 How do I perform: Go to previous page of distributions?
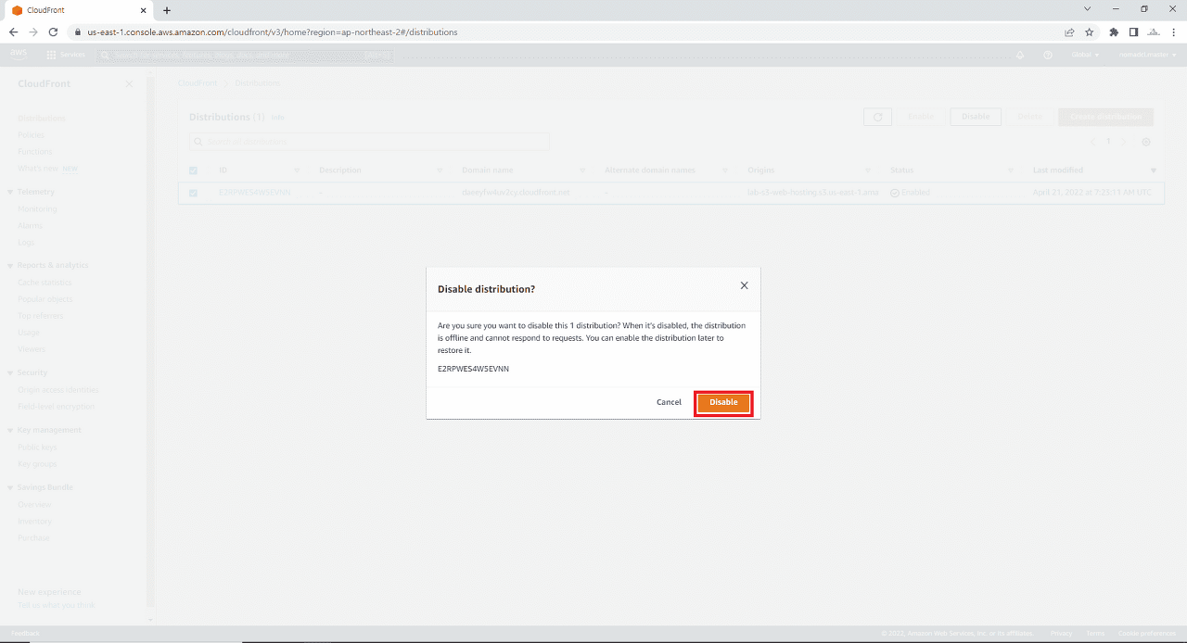(x=1092, y=142)
